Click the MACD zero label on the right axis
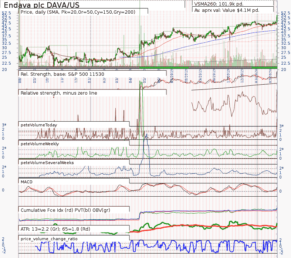The height and width of the screenshot is (258, 291). pyautogui.click(x=280, y=191)
